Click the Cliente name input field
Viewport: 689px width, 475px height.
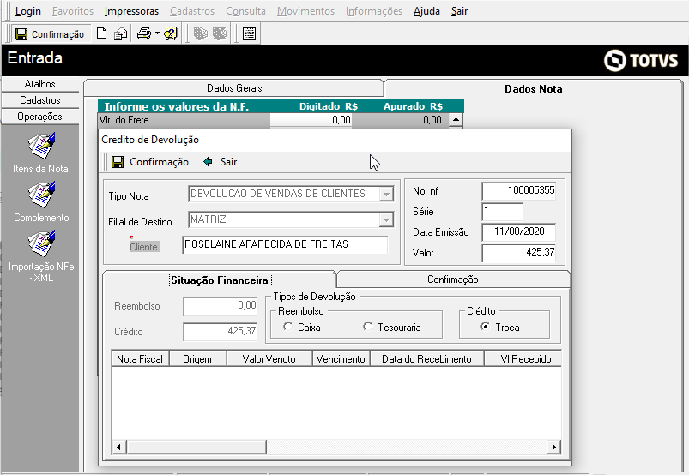coord(285,245)
